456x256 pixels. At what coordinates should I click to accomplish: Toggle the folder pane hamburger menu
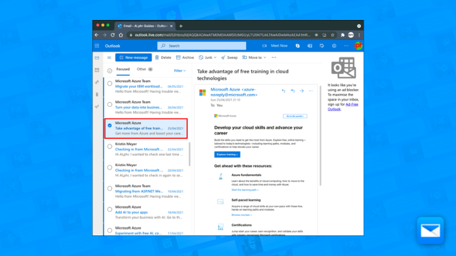109,58
